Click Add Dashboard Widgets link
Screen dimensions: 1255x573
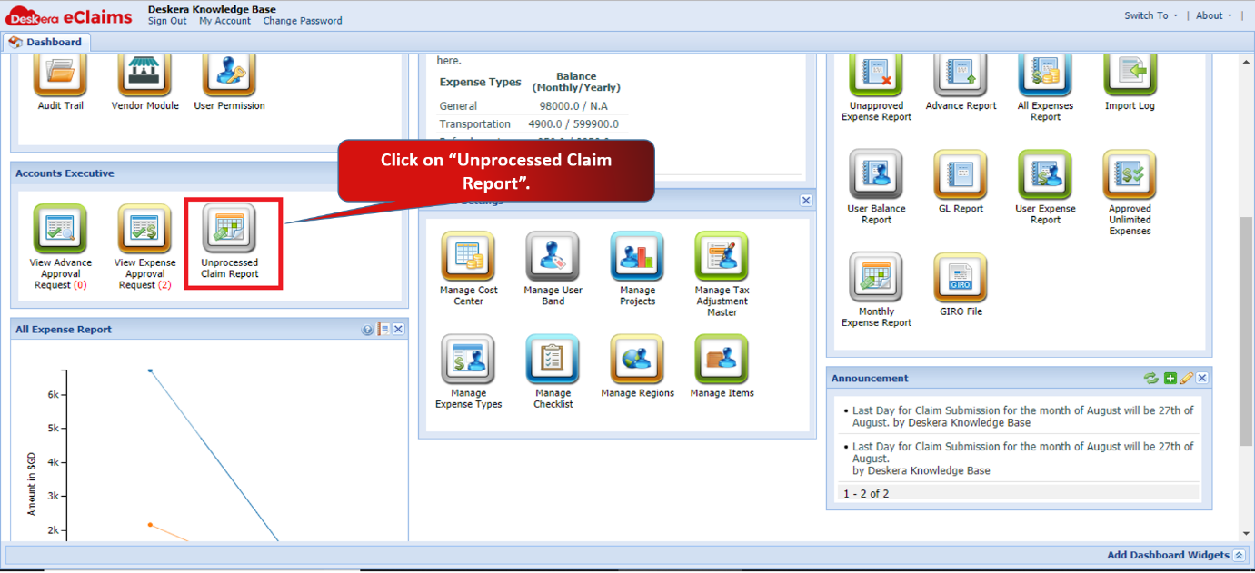(1168, 555)
